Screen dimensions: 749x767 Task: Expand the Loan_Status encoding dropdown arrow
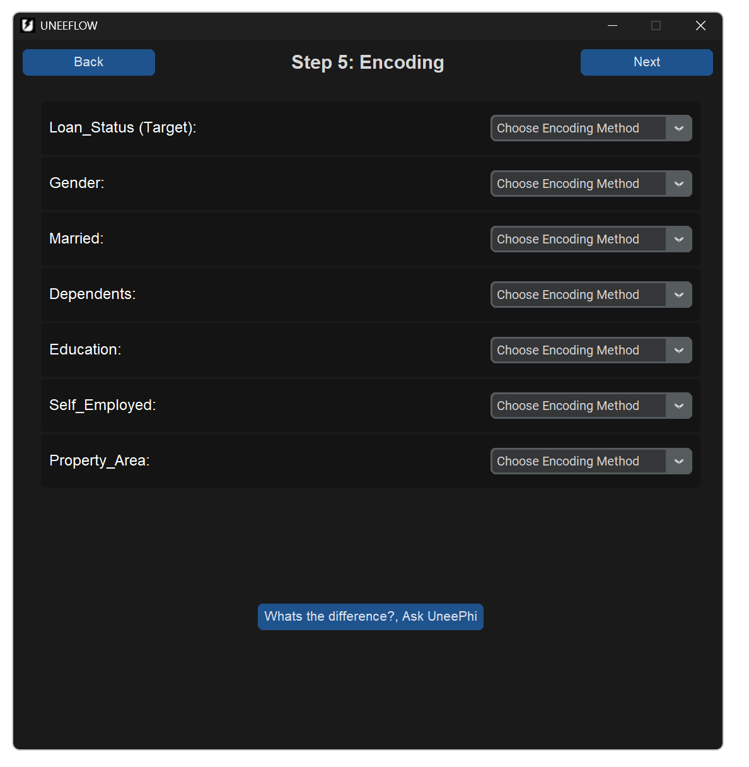click(679, 128)
